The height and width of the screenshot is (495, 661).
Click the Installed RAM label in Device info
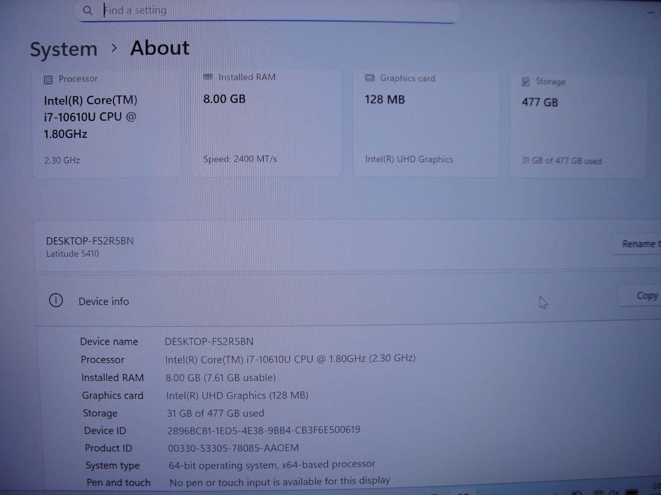click(x=112, y=378)
